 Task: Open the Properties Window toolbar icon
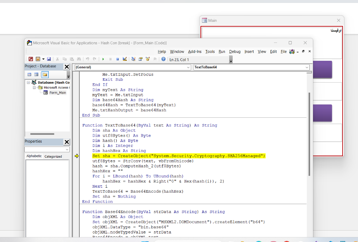(140, 59)
